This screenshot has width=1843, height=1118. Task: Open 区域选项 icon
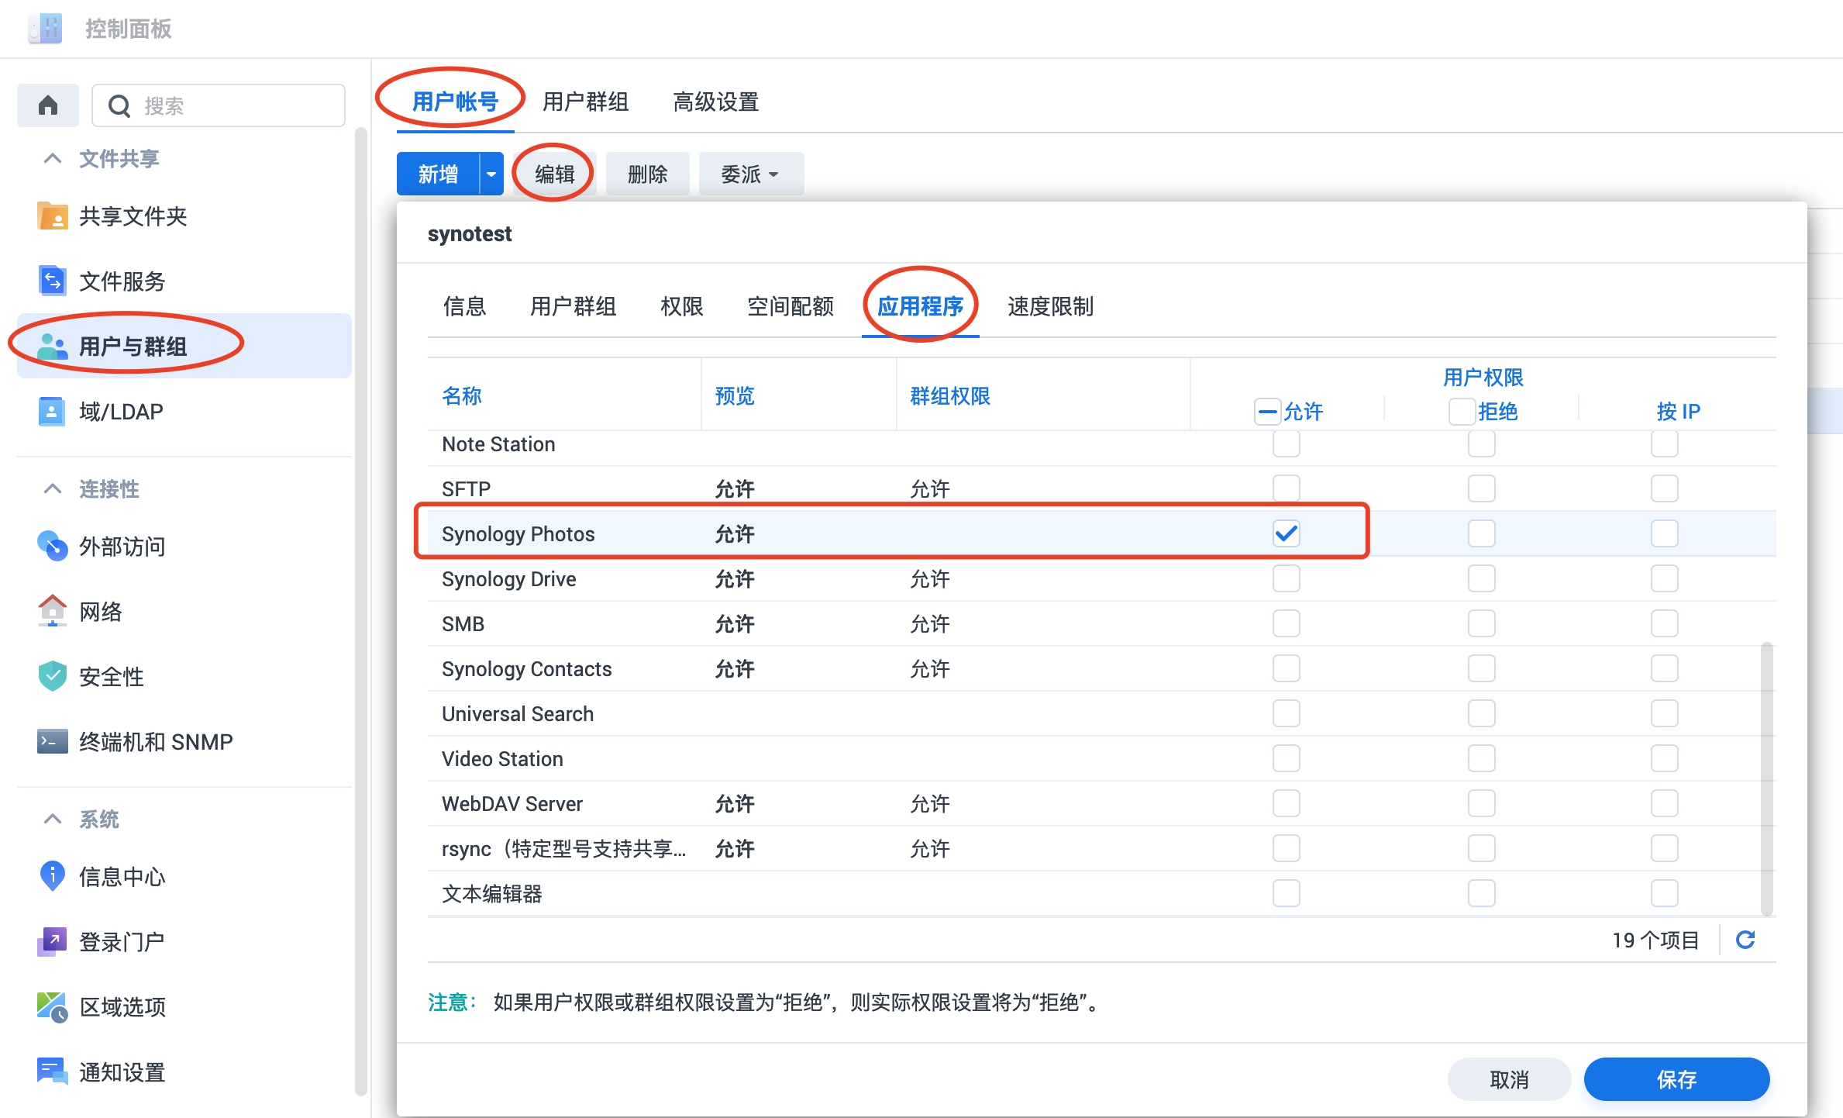pos(53,1006)
